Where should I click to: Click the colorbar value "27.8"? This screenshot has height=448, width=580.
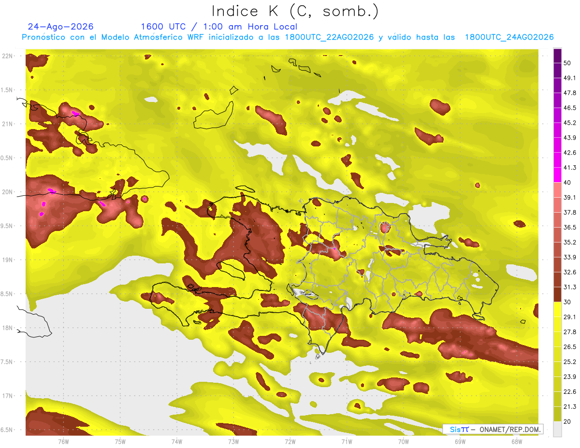[569, 332]
